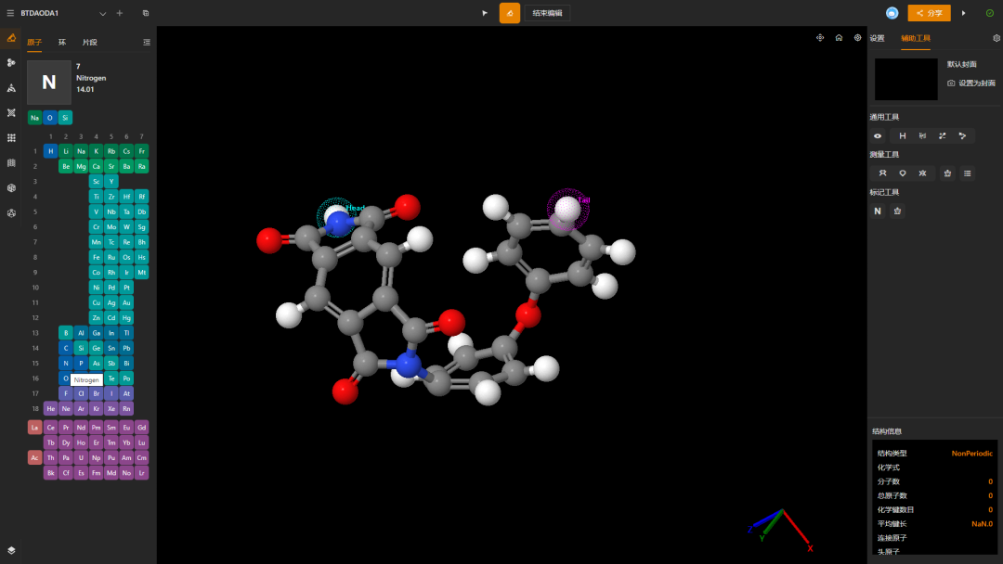The width and height of the screenshot is (1003, 564).
Task: Open the molecule cluster tool in sidebar
Action: pos(11,62)
